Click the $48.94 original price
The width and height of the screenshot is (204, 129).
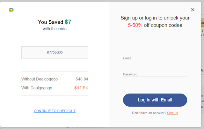pos(82,79)
